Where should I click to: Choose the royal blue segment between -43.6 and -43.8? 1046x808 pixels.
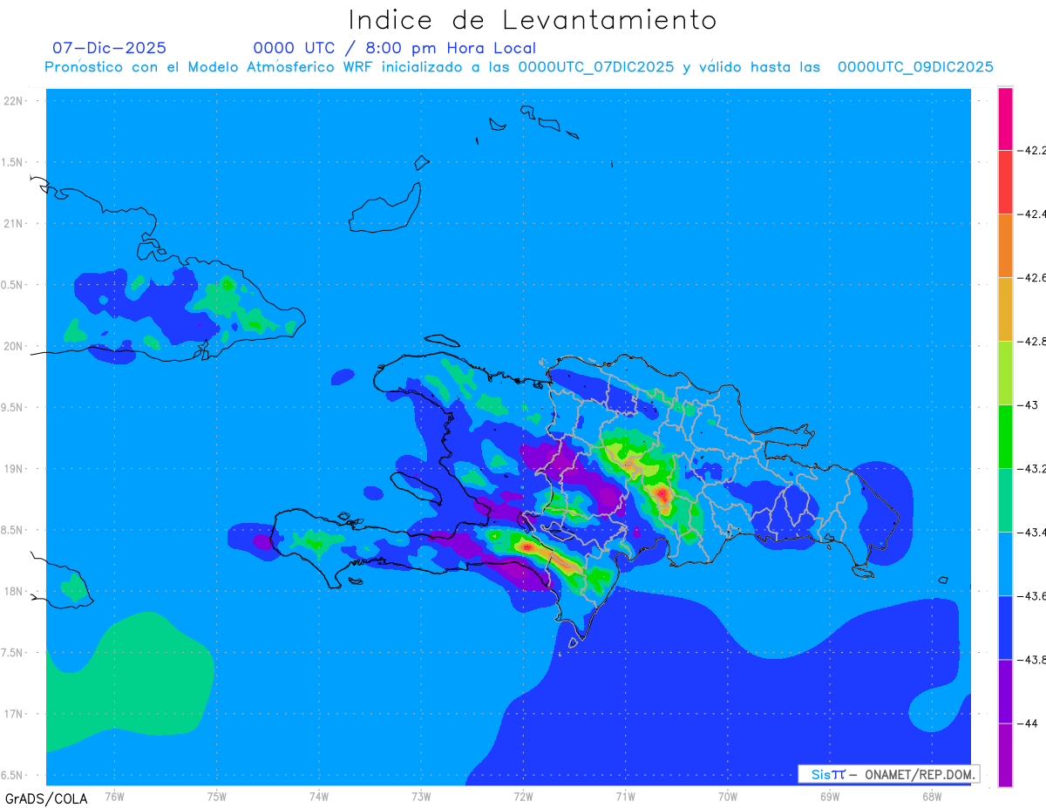[1005, 627]
